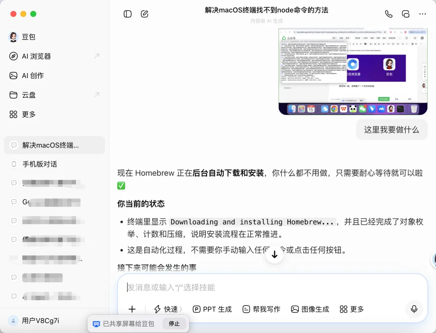Choose the 图像生成 skill

pos(310,309)
